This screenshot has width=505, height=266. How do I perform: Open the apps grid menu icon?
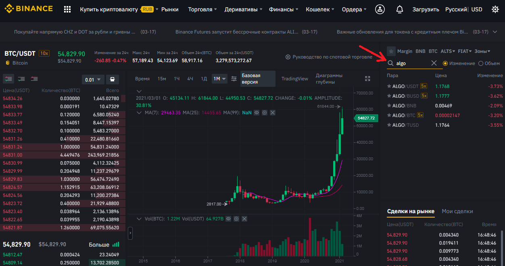pos(67,9)
